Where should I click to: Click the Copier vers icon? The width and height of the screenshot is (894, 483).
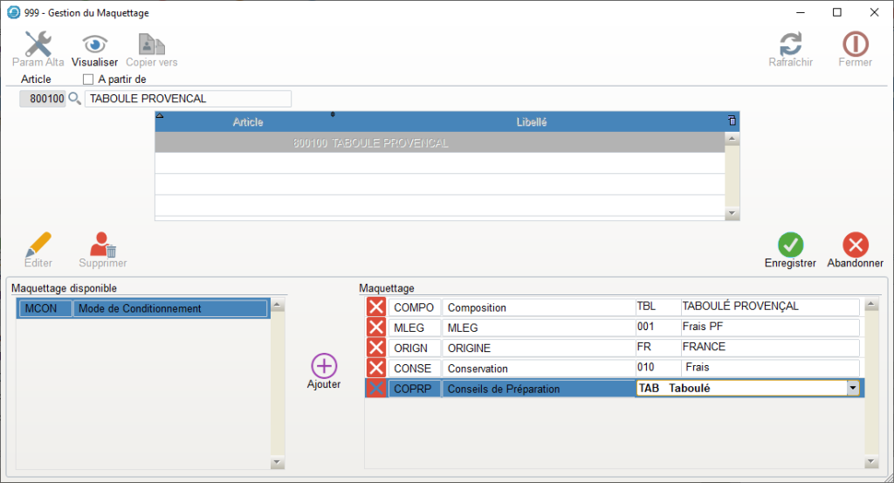tap(151, 45)
